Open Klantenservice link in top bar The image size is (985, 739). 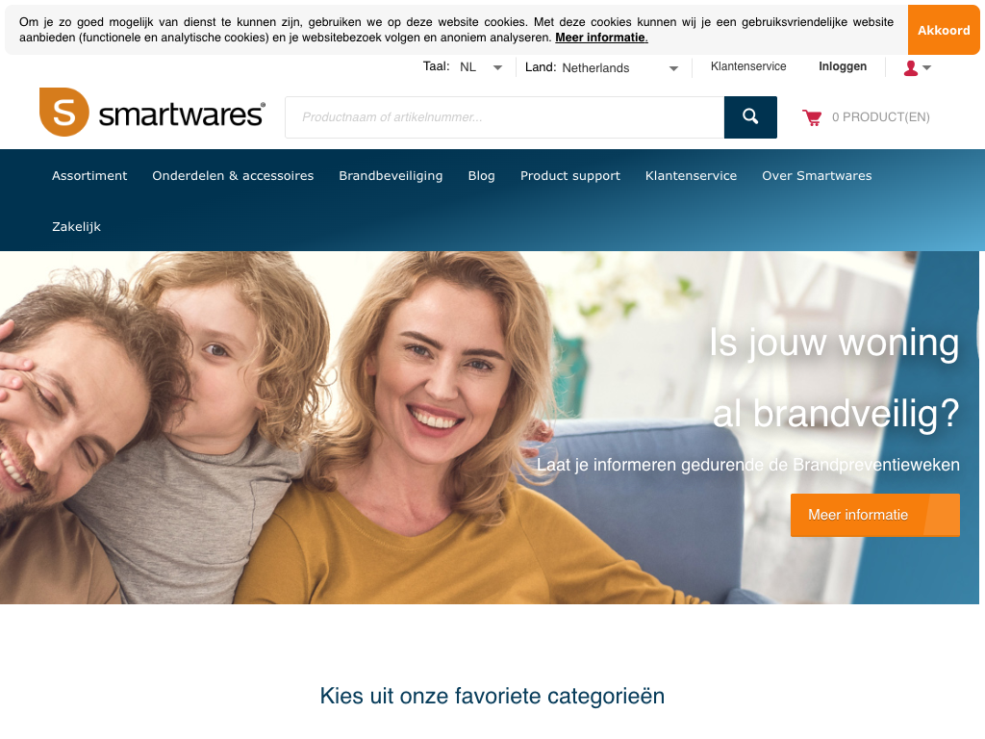point(748,66)
